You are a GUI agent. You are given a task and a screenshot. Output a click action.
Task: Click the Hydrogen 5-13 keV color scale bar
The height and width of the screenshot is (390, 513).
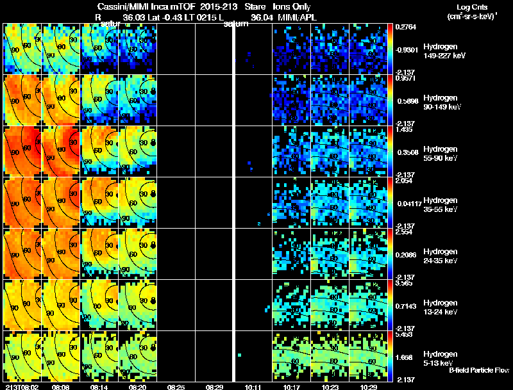pyautogui.click(x=390, y=357)
